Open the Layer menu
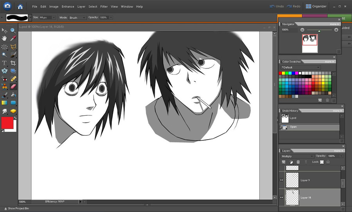352x212 pixels. (x=81, y=7)
